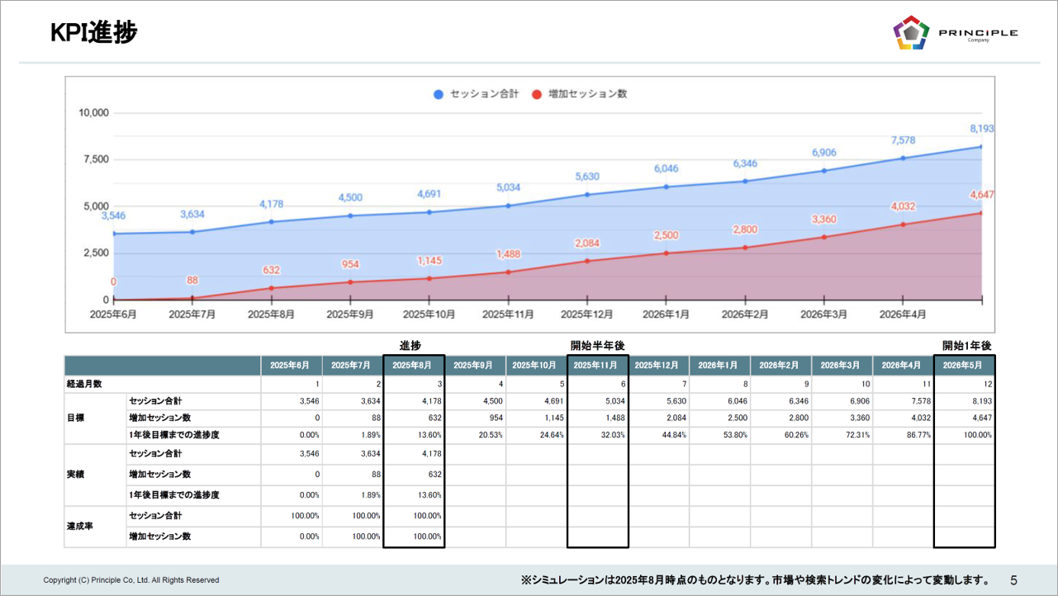Click the 2025年8月 table column header

pyautogui.click(x=414, y=365)
